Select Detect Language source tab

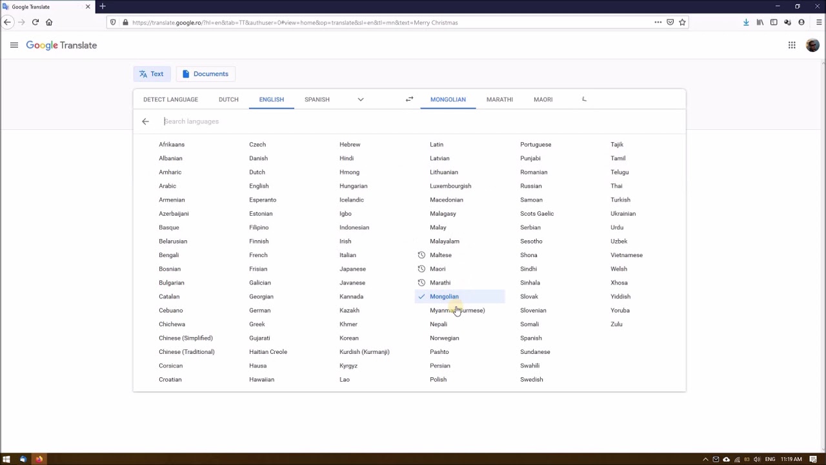pyautogui.click(x=170, y=99)
